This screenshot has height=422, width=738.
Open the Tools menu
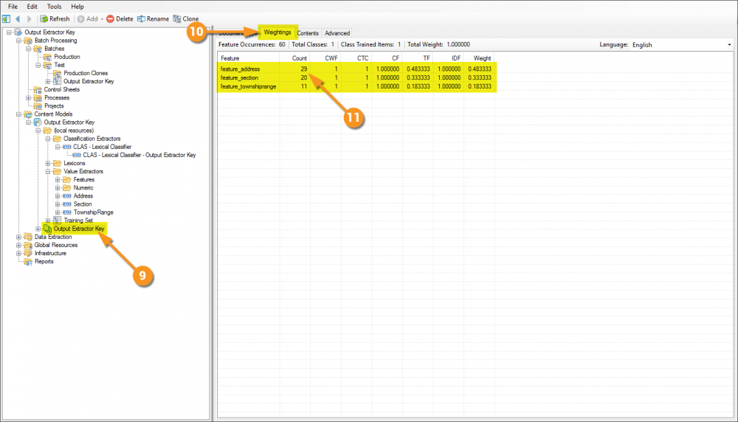pyautogui.click(x=54, y=7)
